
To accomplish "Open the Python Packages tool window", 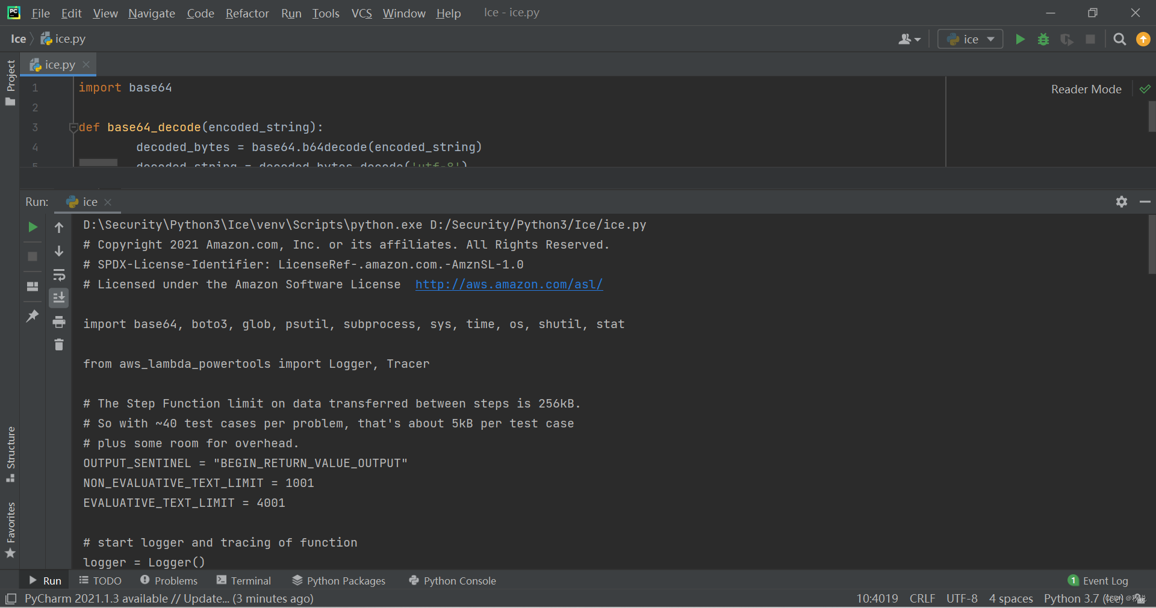I will tap(338, 580).
